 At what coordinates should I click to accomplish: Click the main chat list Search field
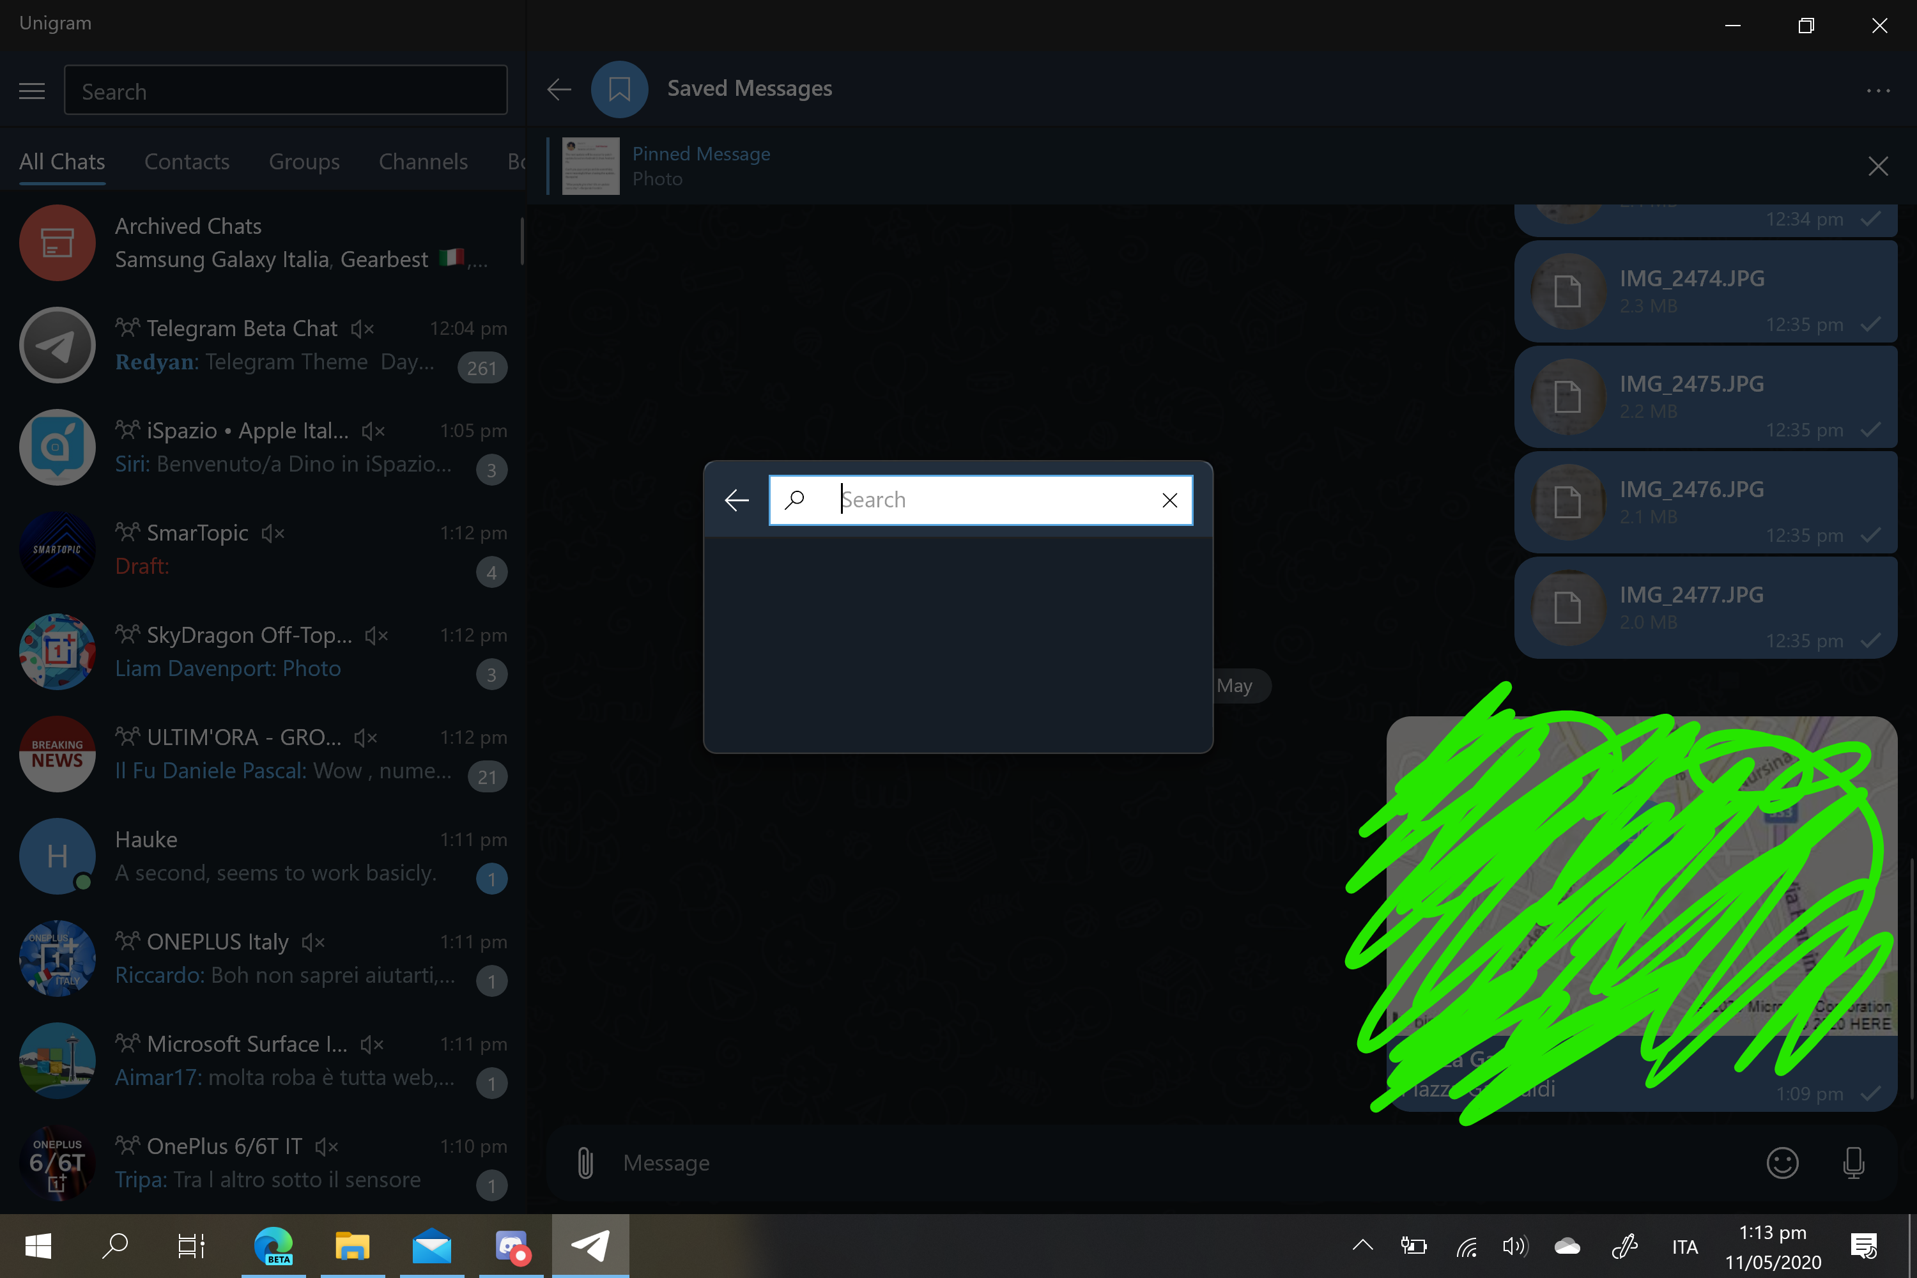click(x=285, y=91)
